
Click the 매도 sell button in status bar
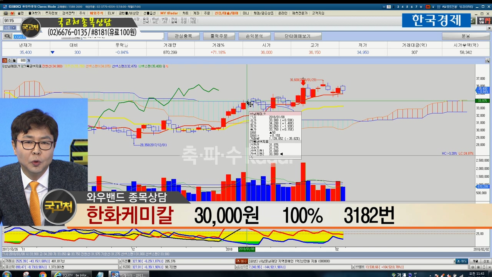pyautogui.click(x=461, y=261)
